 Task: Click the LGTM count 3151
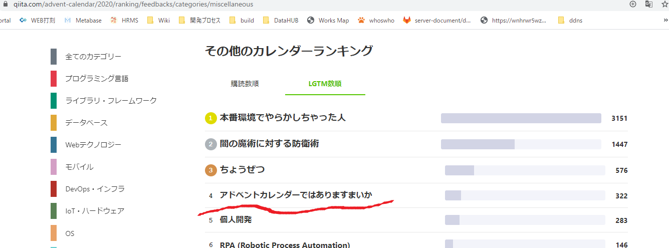tap(619, 118)
